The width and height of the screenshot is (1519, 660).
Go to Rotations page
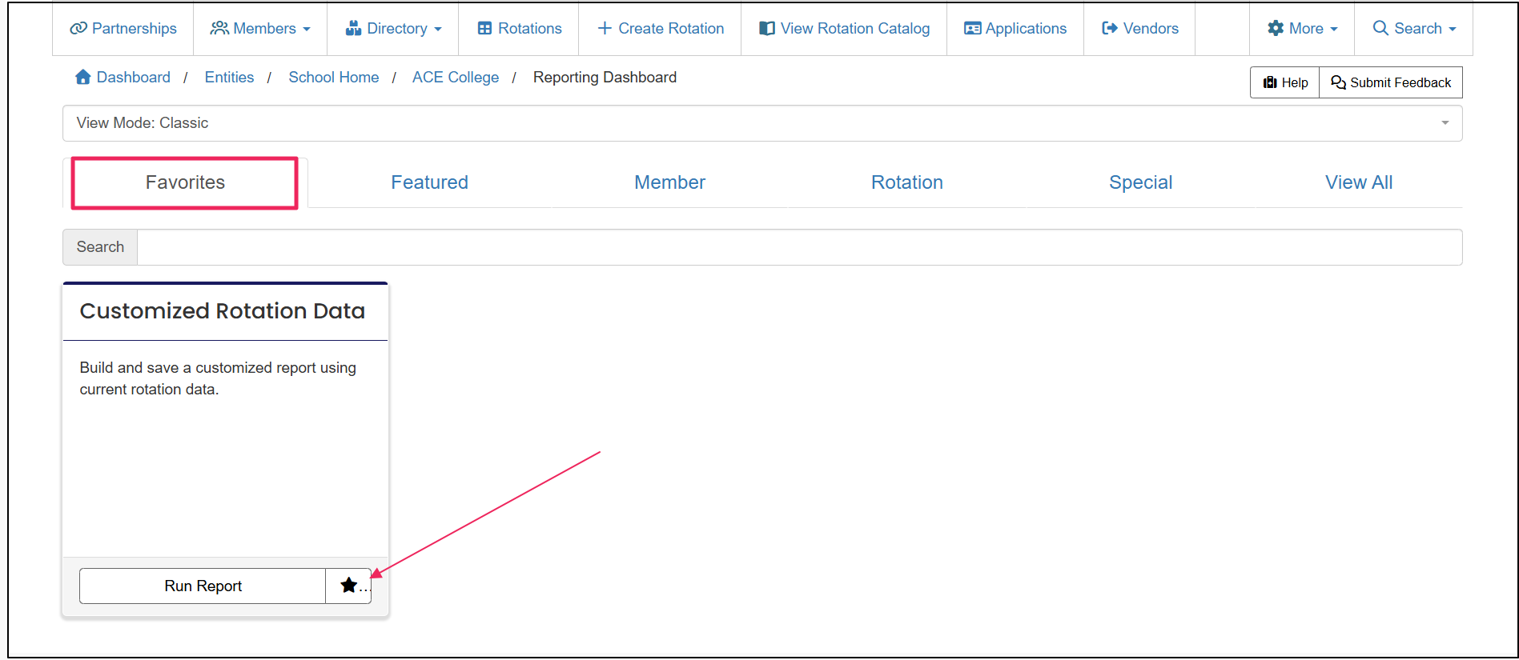[519, 29]
